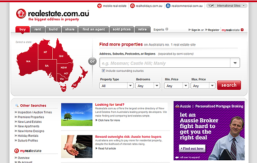Click the myrealestate red icon near Register
Viewport: 257px width, 163px height.
point(242,30)
